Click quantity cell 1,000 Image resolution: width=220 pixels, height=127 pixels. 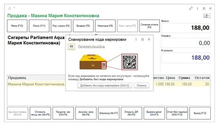tap(159, 84)
